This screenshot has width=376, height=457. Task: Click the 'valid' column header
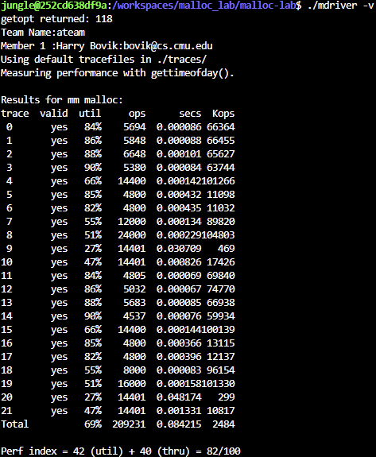pyautogui.click(x=54, y=114)
